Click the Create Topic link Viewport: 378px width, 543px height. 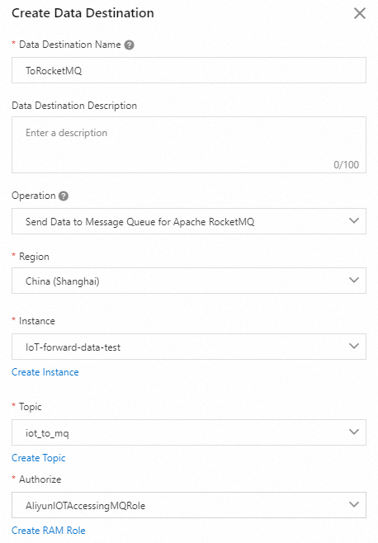pos(39,458)
